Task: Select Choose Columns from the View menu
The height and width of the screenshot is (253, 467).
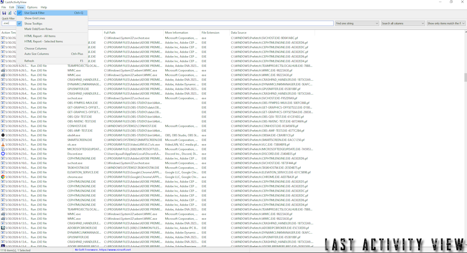Action: click(52, 48)
